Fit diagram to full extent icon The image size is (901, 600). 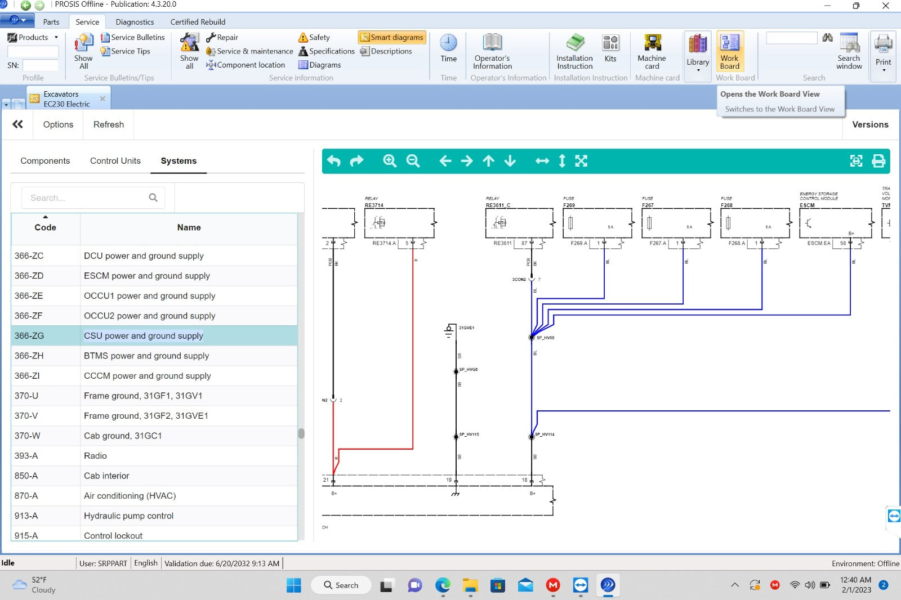tap(581, 161)
